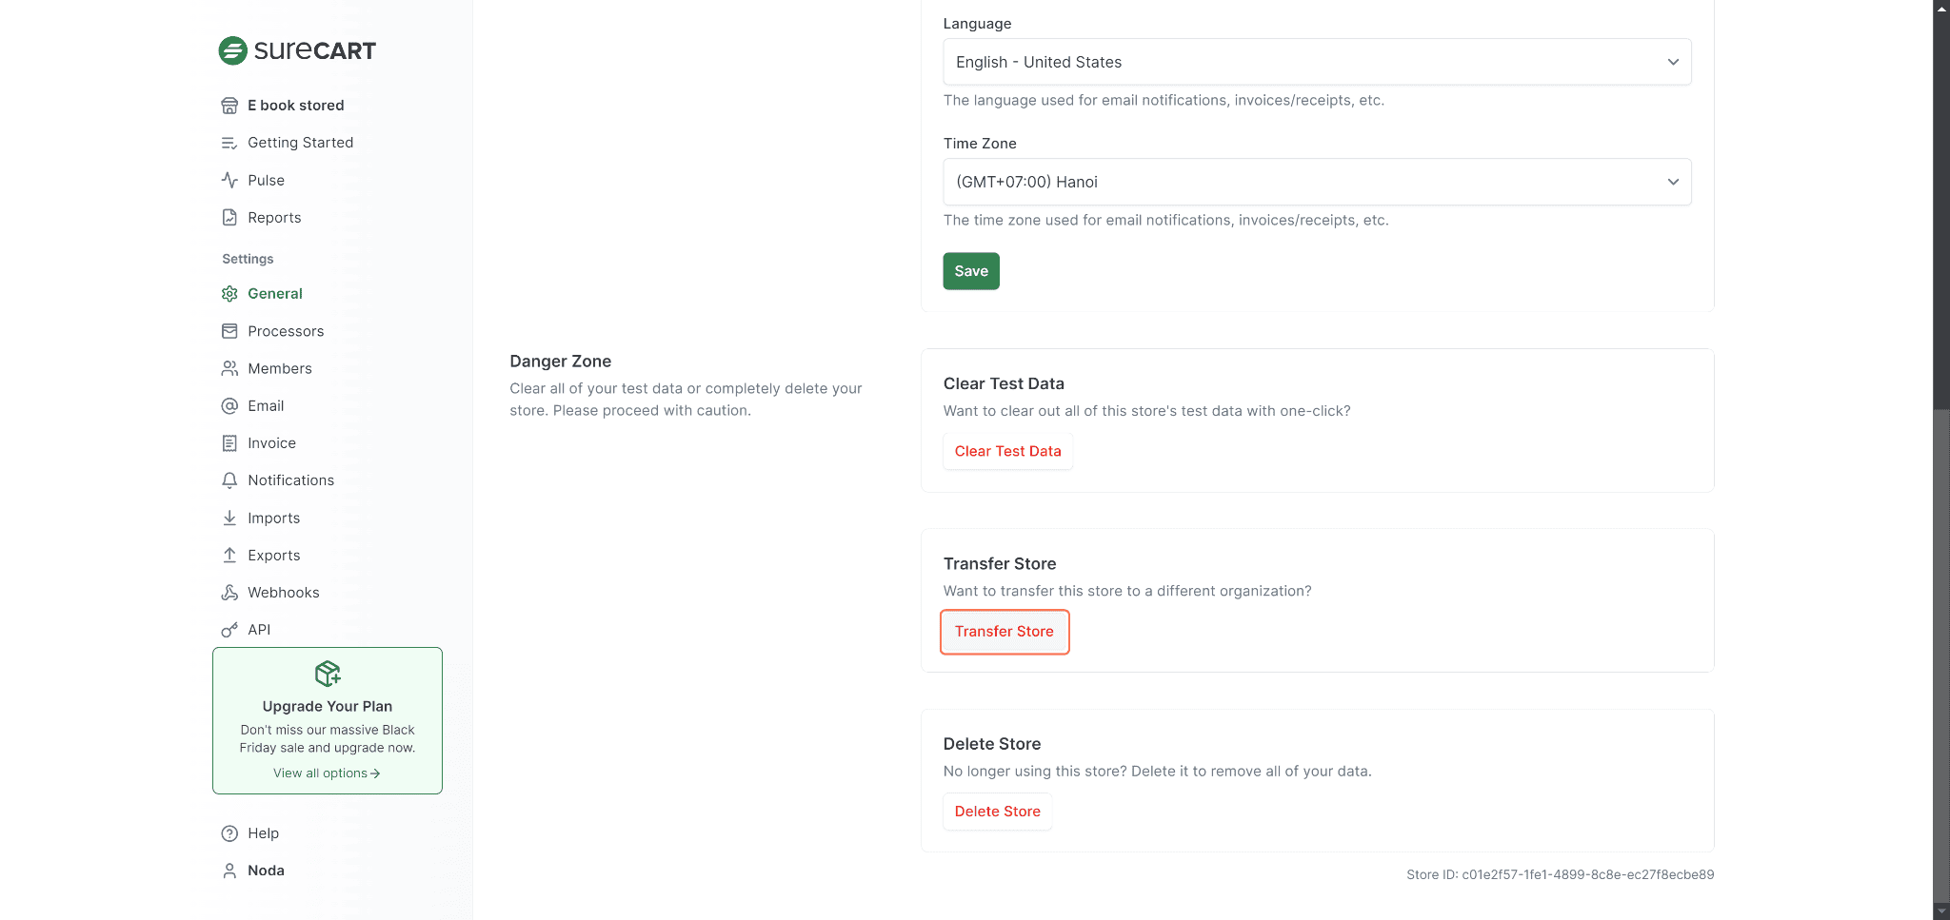Click the Clear Test Data button
The height and width of the screenshot is (920, 1950).
[1007, 451]
